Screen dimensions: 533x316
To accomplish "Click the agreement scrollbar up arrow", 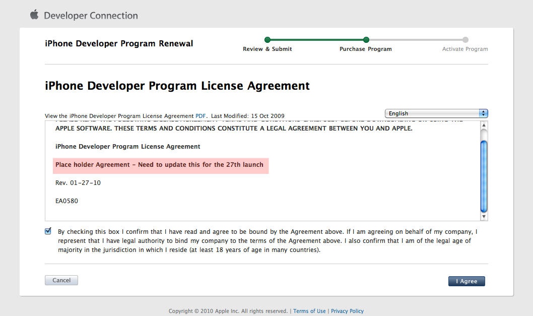I will (484, 125).
